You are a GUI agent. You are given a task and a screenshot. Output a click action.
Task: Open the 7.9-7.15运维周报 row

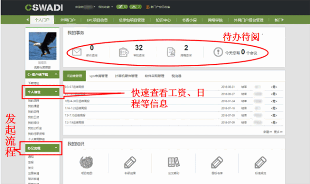pos(174,115)
